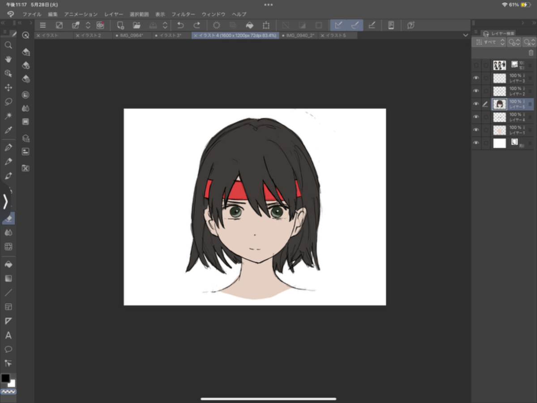The width and height of the screenshot is (537, 403).
Task: Select the レイヤー4 layer thumbnail
Action: [x=499, y=117]
